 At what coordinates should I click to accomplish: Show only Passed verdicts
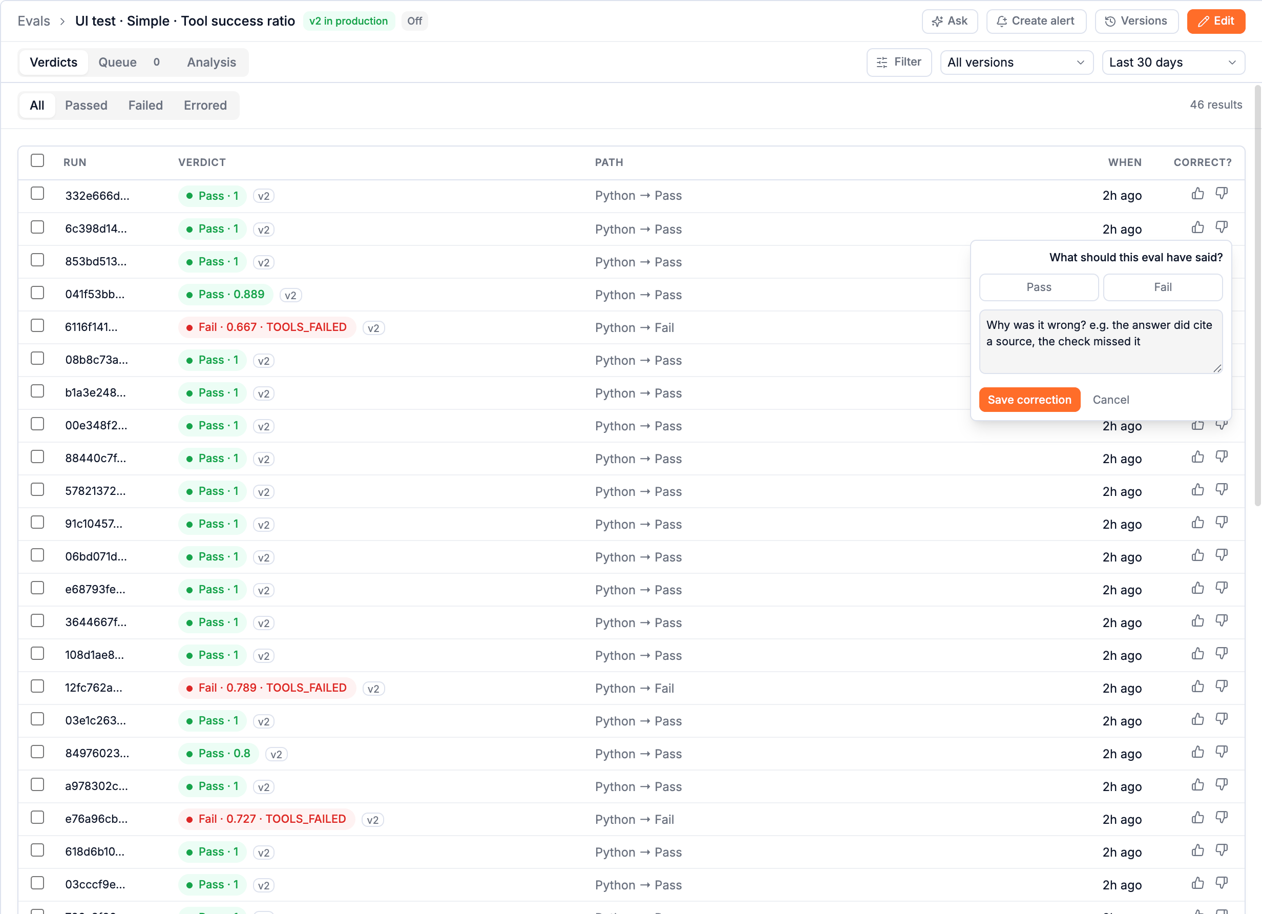[86, 105]
